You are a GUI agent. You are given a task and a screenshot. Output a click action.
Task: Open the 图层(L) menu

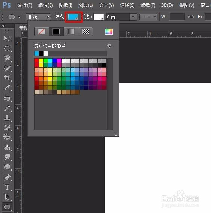[86, 5]
